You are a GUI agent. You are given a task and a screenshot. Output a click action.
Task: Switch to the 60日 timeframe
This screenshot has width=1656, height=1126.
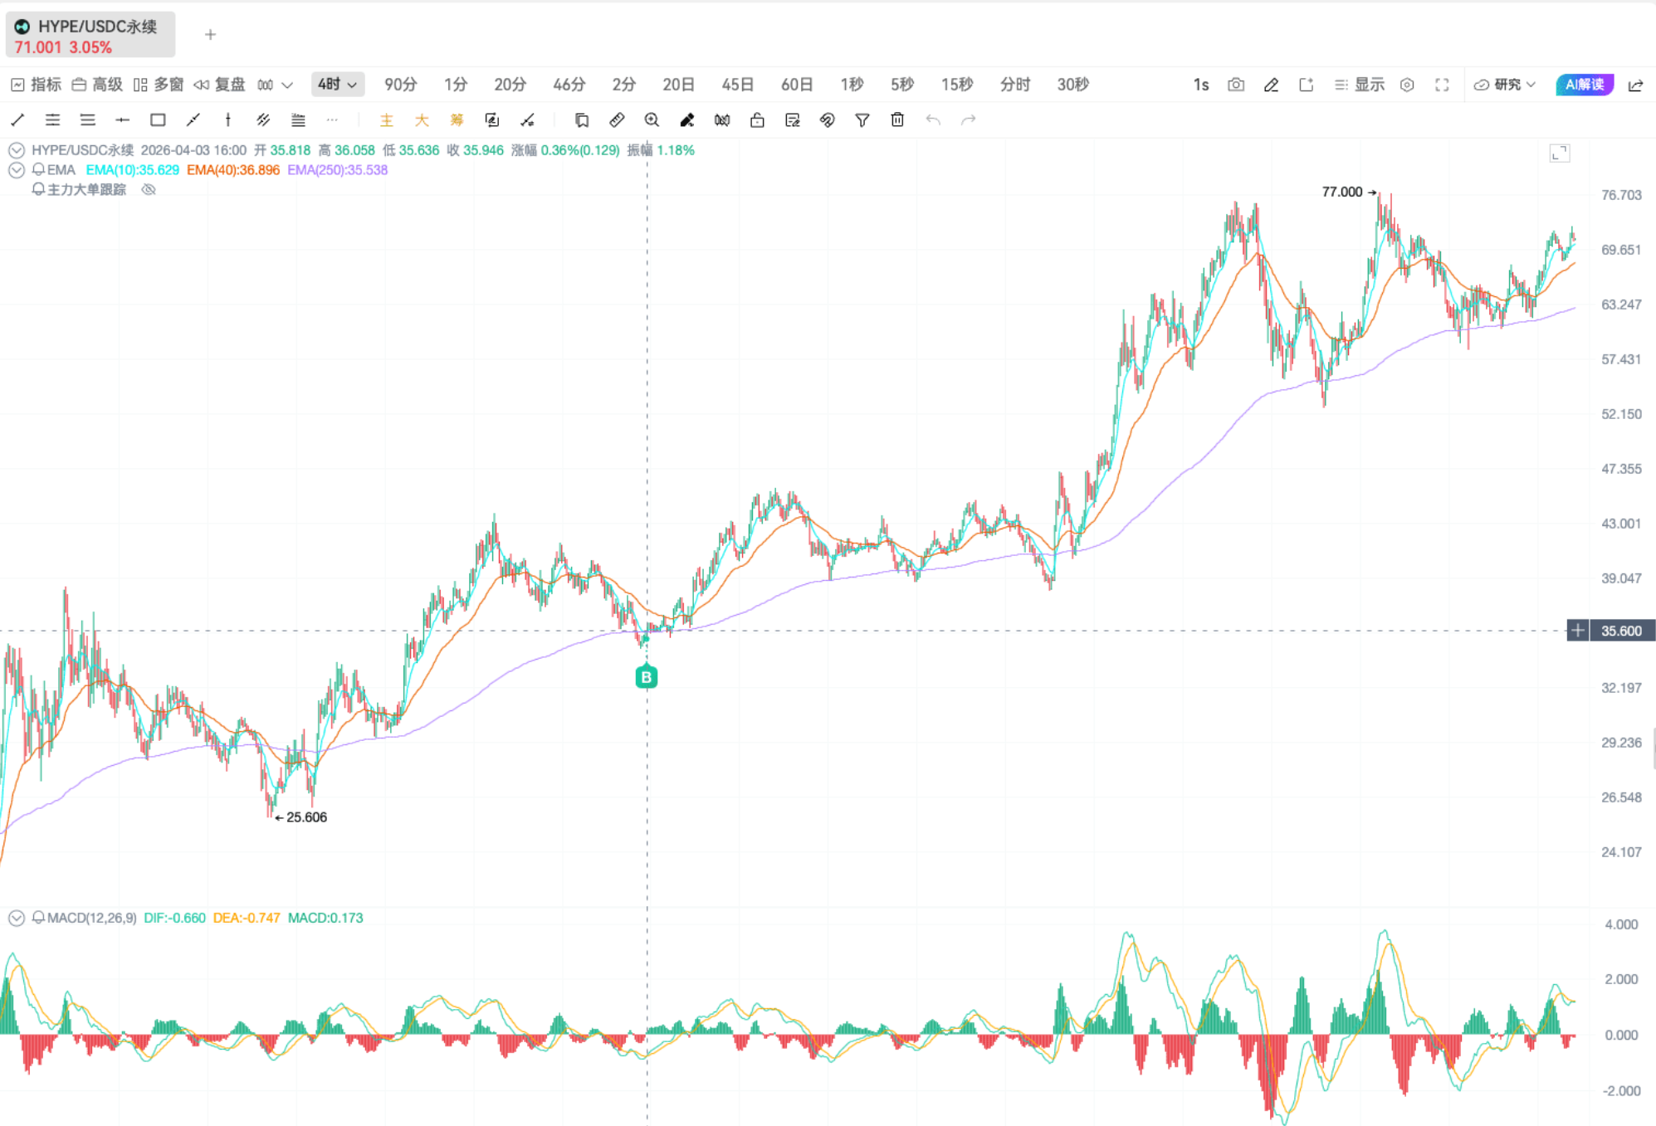pyautogui.click(x=796, y=85)
